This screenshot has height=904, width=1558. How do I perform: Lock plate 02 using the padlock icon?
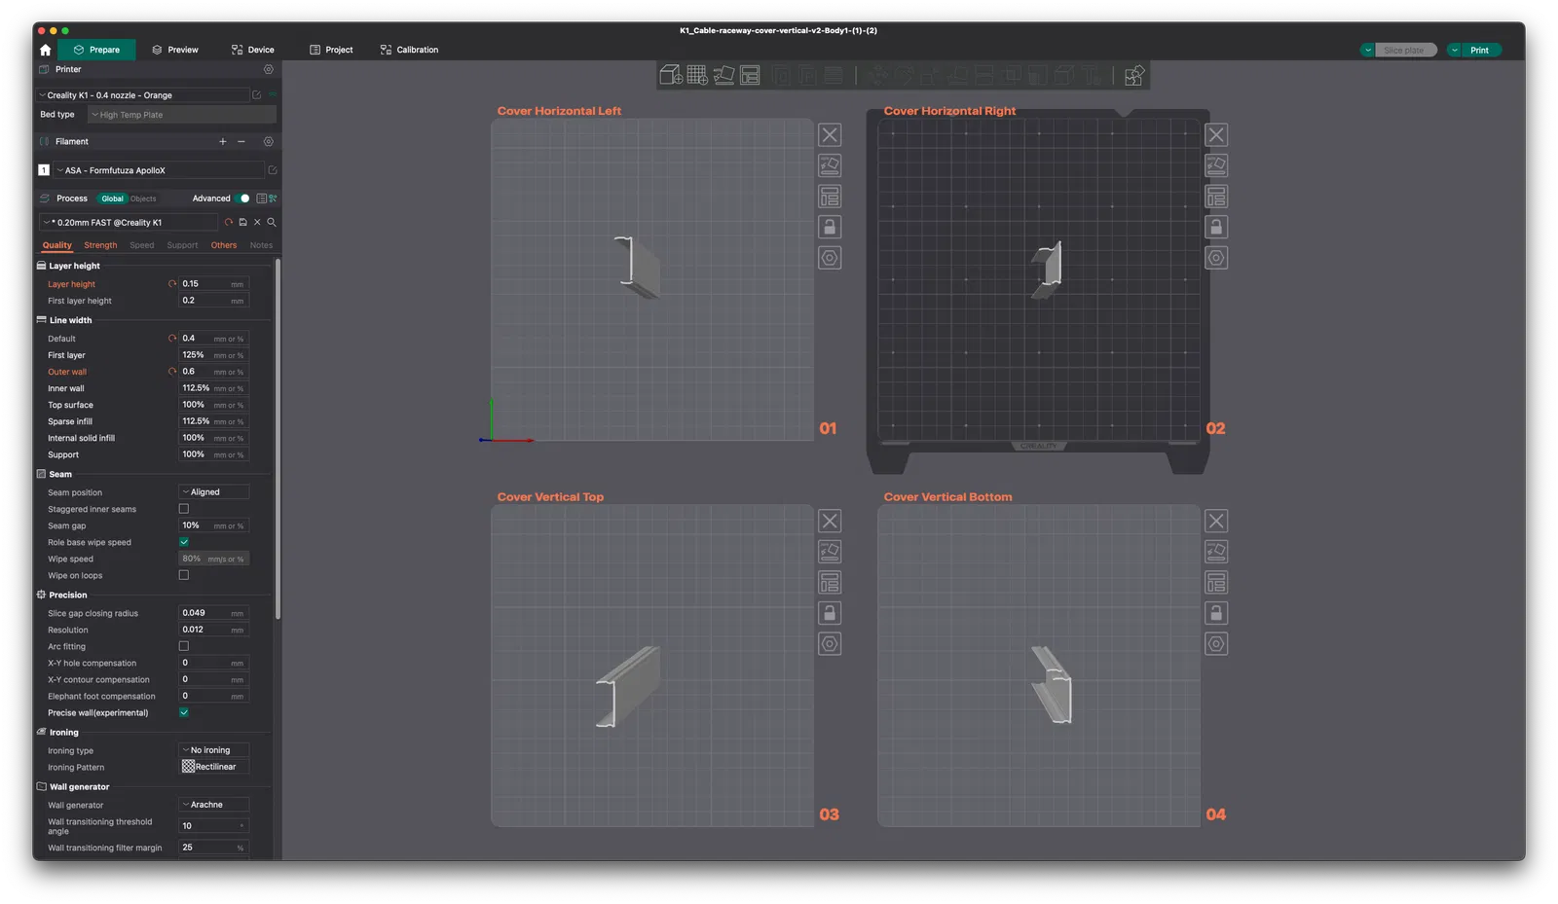(1216, 227)
